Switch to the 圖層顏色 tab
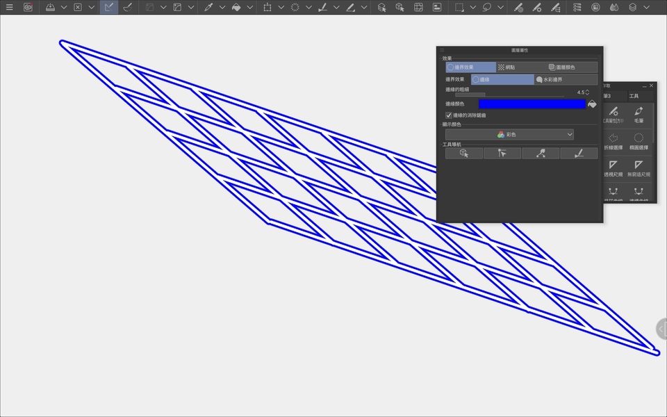The image size is (667, 417). pyautogui.click(x=564, y=67)
